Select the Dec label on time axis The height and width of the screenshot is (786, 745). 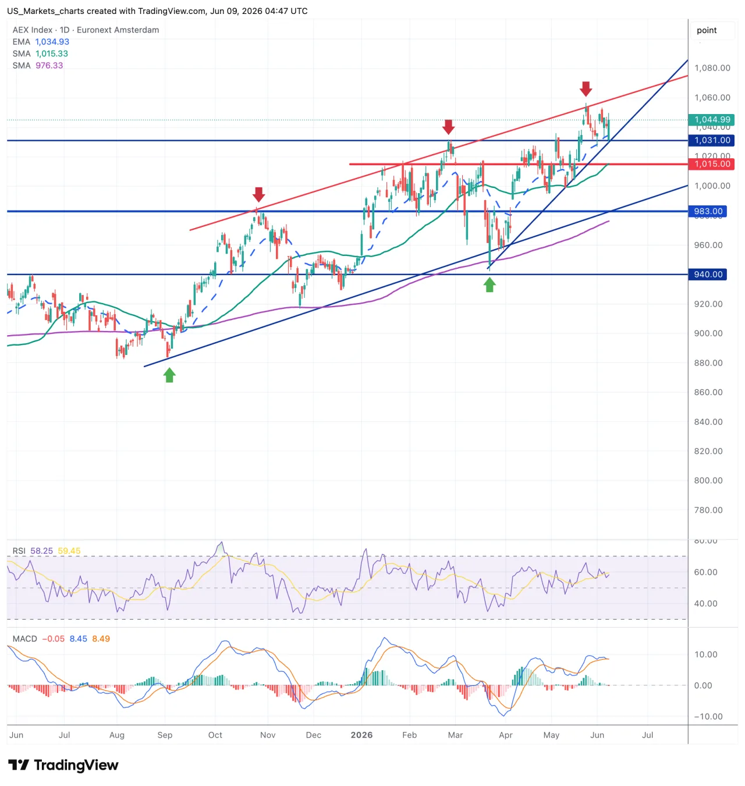(x=314, y=735)
